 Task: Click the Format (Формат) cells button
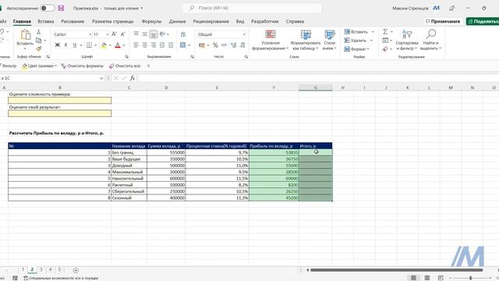[x=357, y=49]
